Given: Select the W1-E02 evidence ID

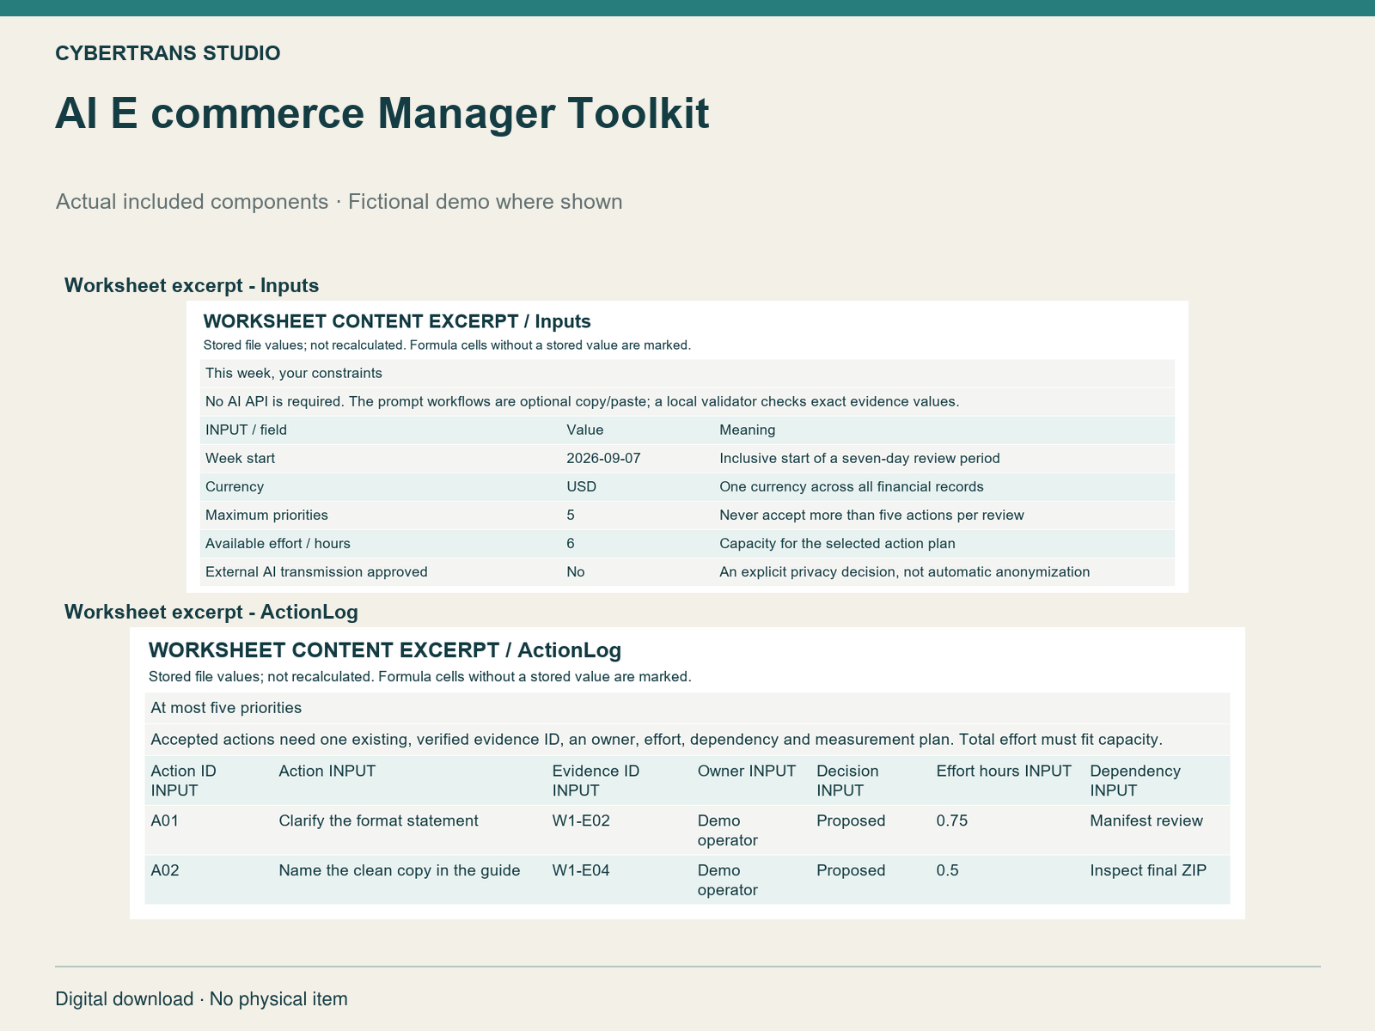Looking at the screenshot, I should (581, 821).
